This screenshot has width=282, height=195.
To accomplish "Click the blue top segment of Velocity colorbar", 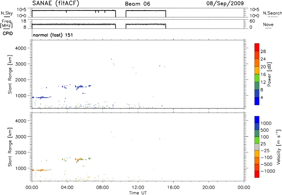I will pyautogui.click(x=257, y=120).
